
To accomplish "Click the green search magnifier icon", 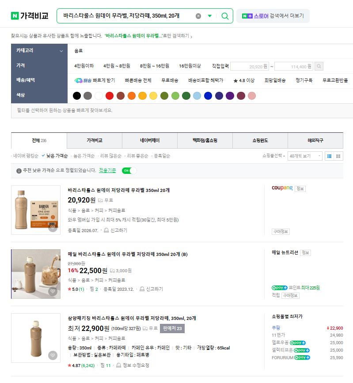I will click(225, 16).
